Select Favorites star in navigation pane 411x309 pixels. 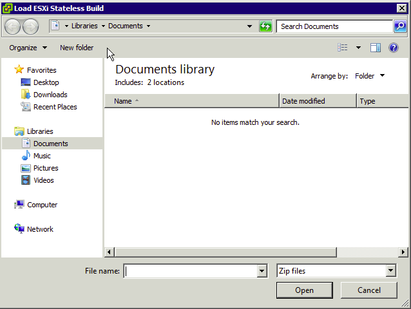click(19, 70)
